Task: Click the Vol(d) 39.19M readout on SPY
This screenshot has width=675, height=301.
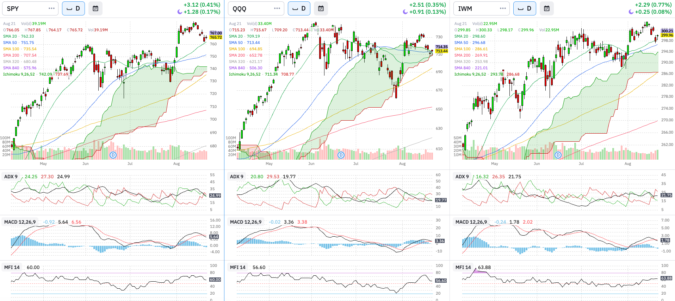Action: point(33,24)
